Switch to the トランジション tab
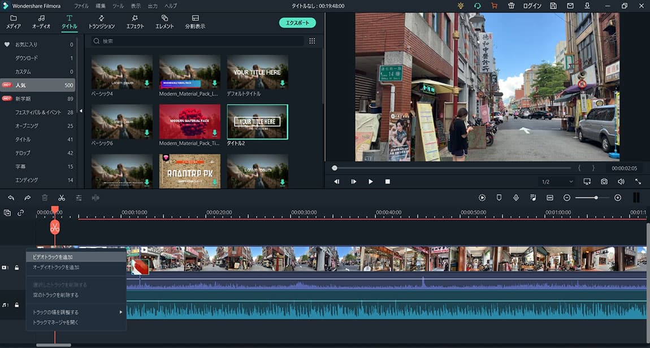 click(x=101, y=22)
